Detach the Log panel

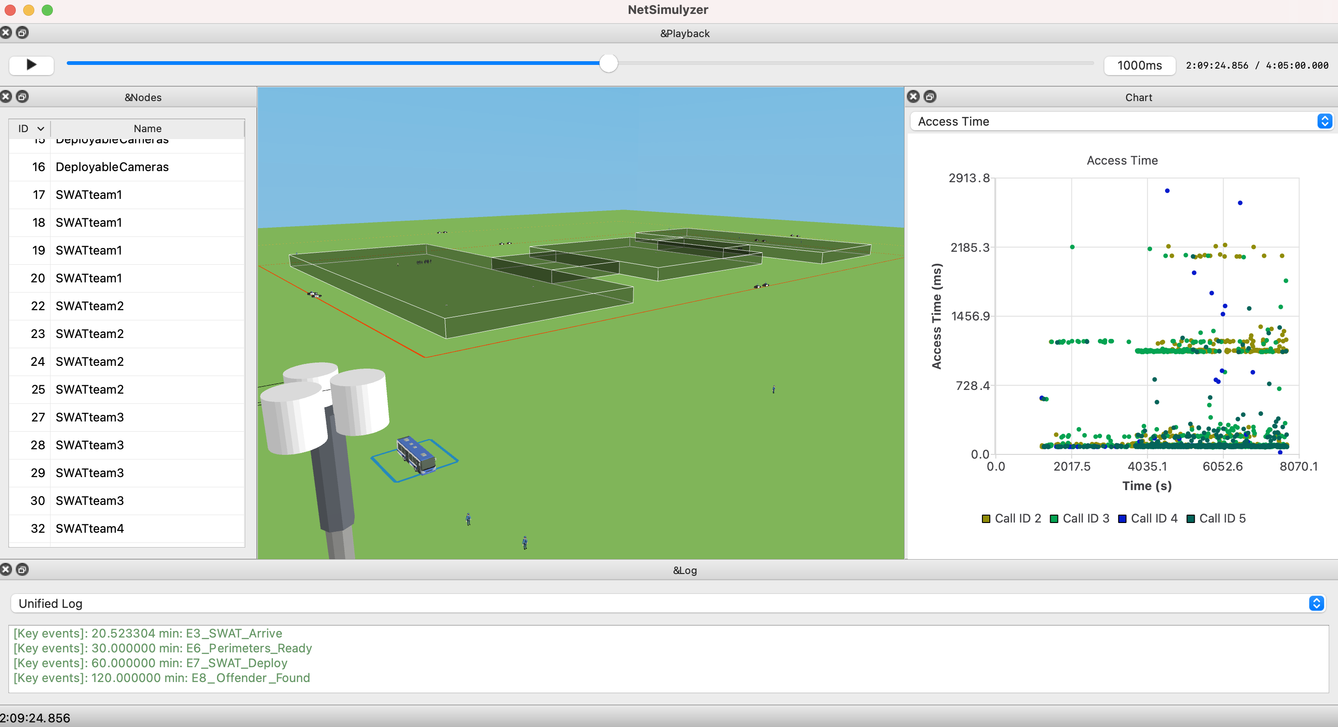22,570
